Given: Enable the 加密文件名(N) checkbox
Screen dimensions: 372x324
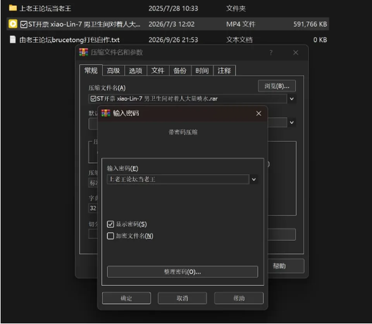Looking at the screenshot, I should (110, 236).
